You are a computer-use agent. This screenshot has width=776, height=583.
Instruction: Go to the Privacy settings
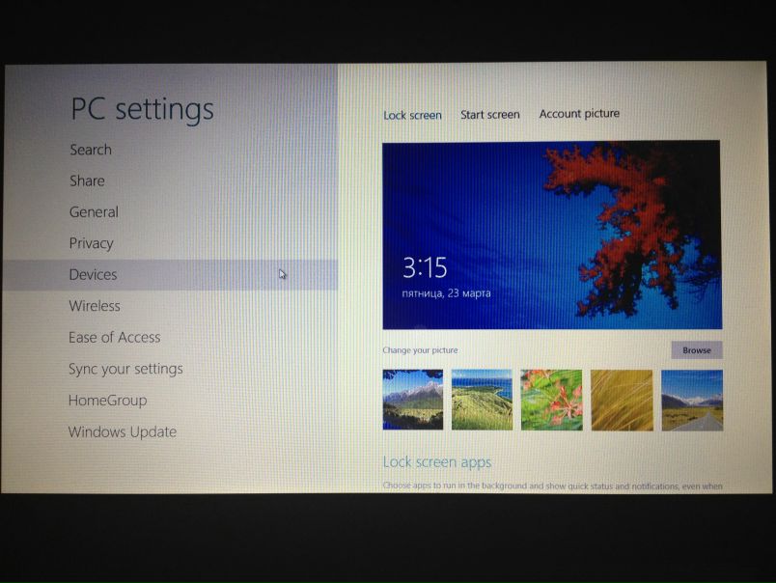click(92, 243)
